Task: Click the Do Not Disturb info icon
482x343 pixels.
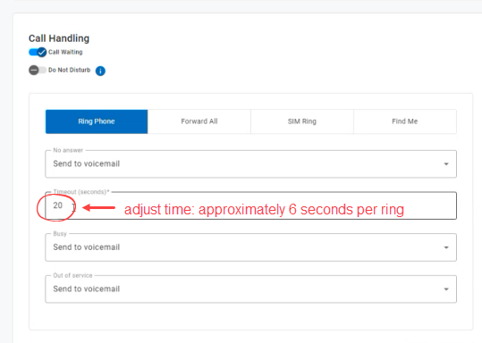Action: pyautogui.click(x=100, y=71)
